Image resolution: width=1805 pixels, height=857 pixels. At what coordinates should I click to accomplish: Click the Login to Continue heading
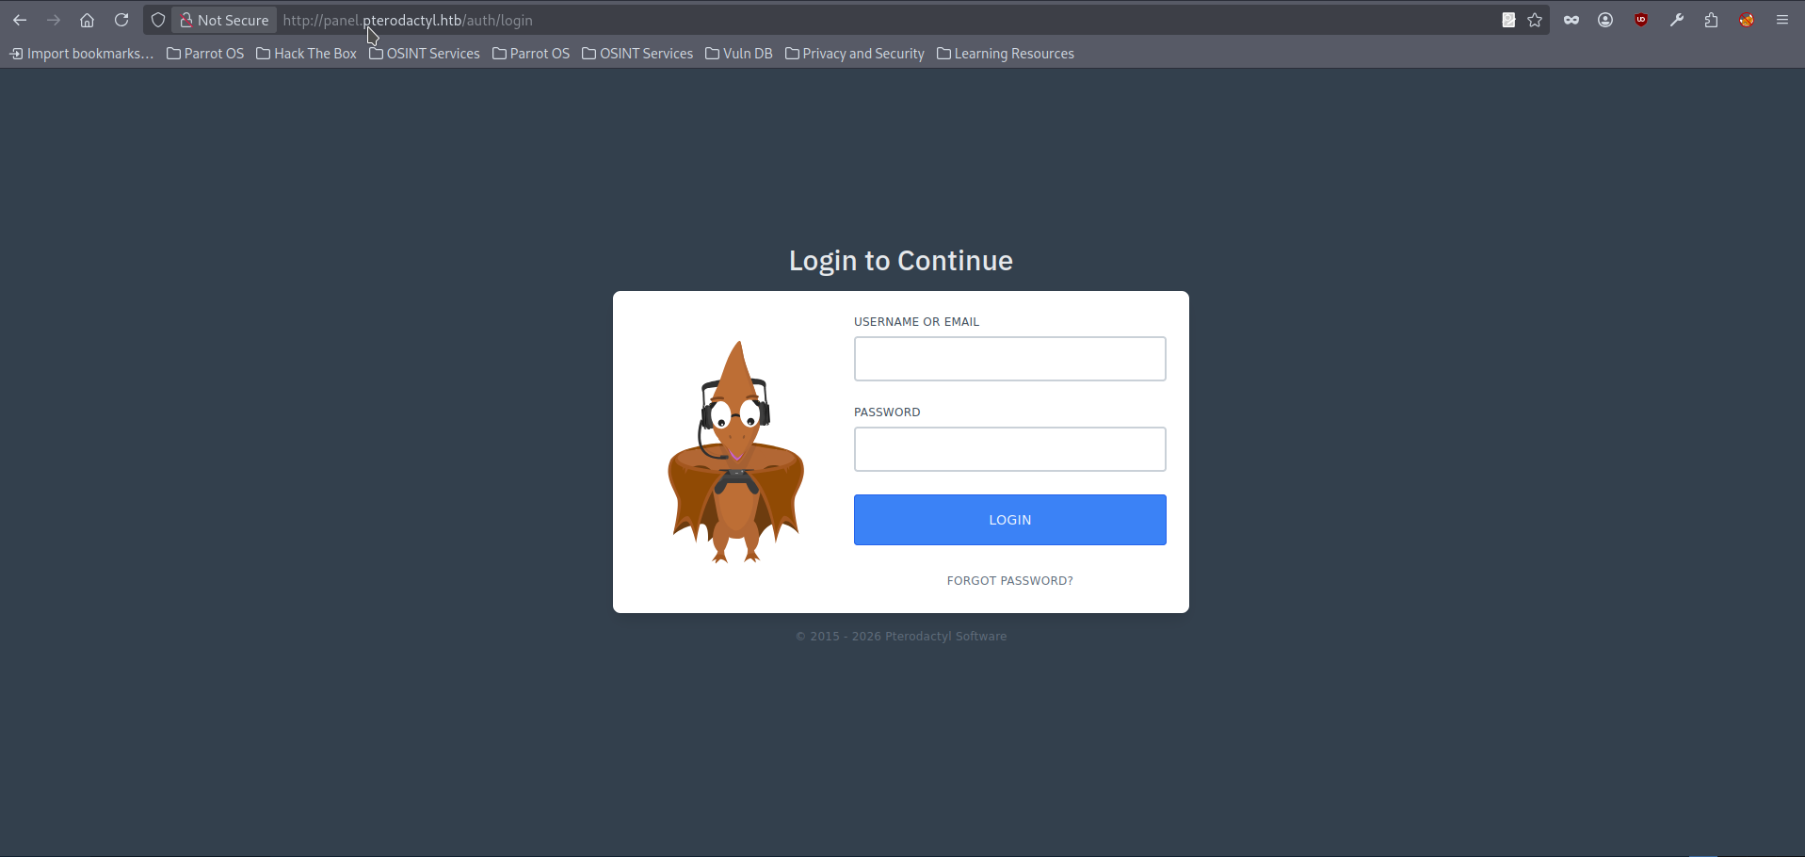(x=901, y=261)
